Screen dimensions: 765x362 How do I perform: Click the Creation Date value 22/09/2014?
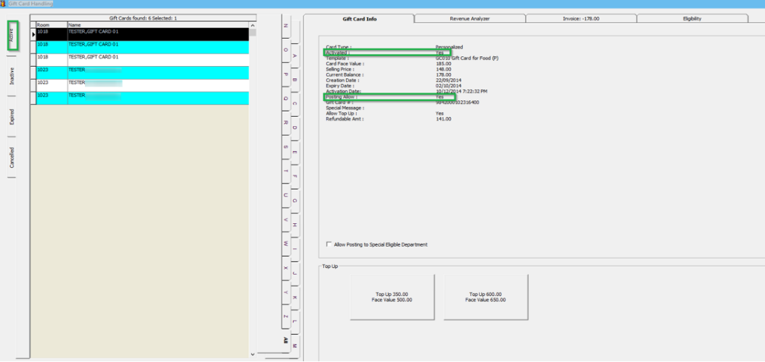click(x=449, y=80)
